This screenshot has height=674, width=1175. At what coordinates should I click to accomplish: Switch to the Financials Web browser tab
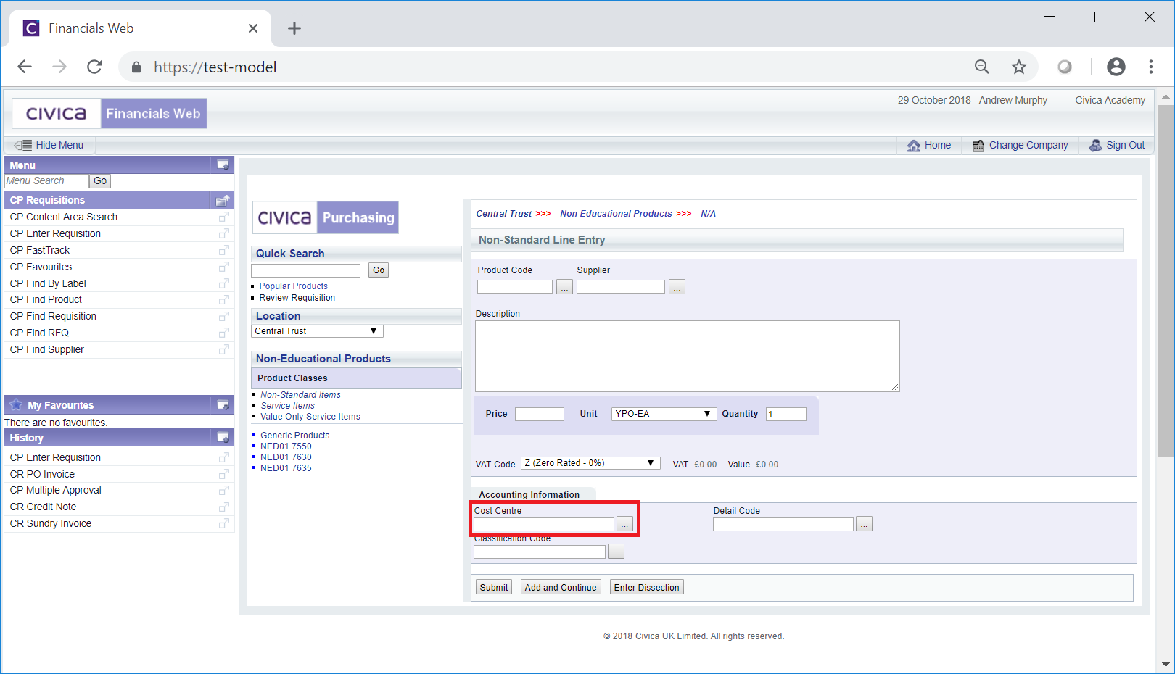click(141, 28)
